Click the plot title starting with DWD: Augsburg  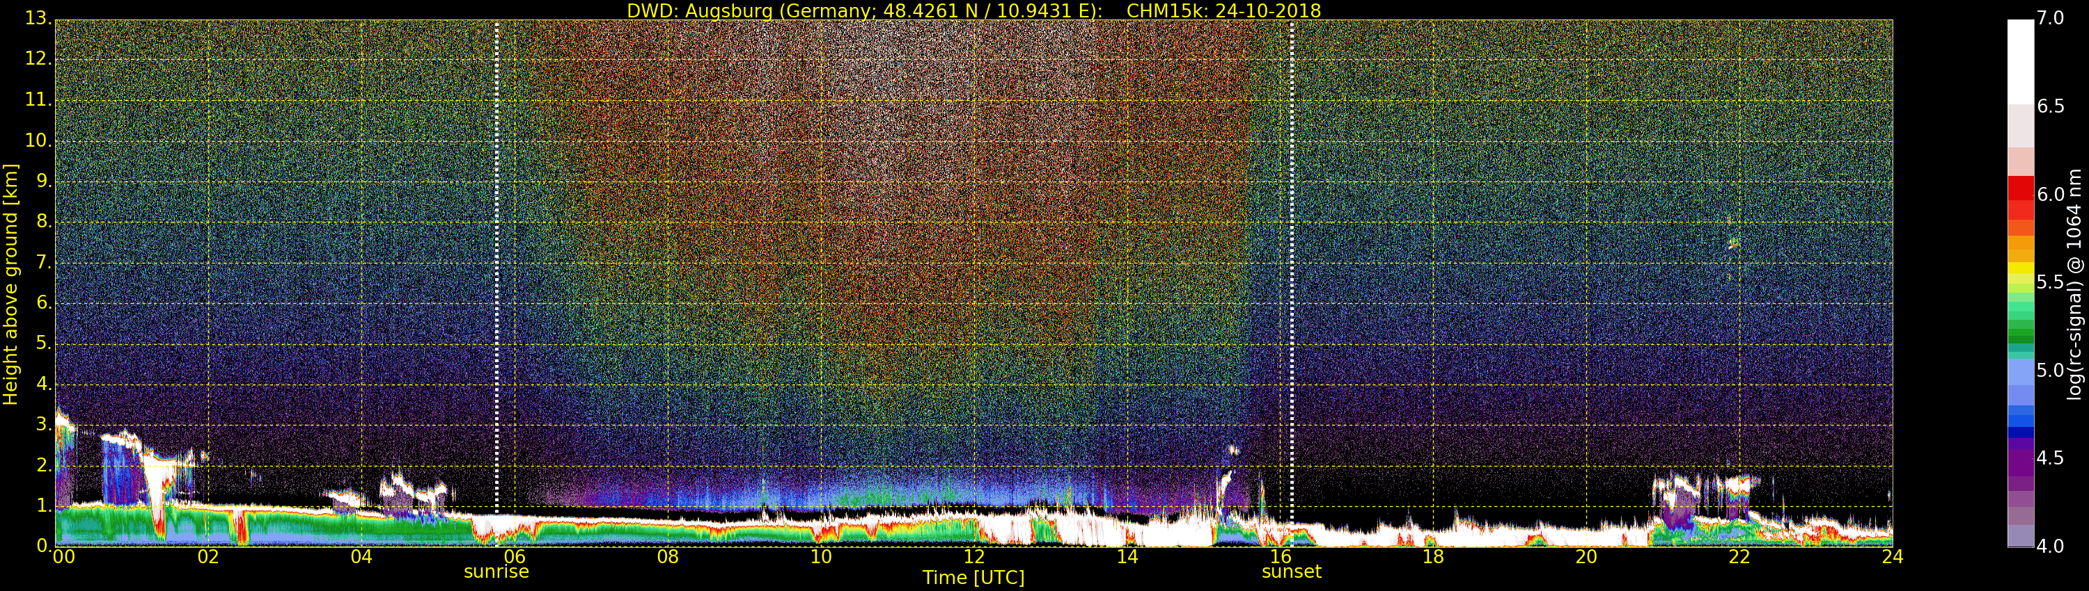863,10
